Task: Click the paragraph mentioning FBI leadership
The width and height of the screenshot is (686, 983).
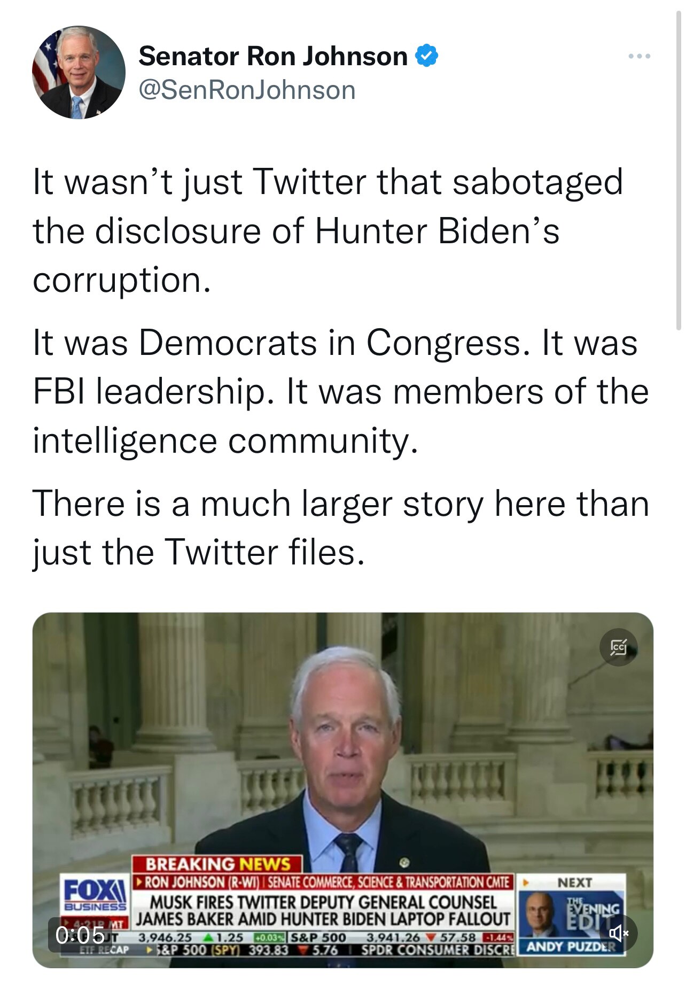Action: click(x=340, y=392)
